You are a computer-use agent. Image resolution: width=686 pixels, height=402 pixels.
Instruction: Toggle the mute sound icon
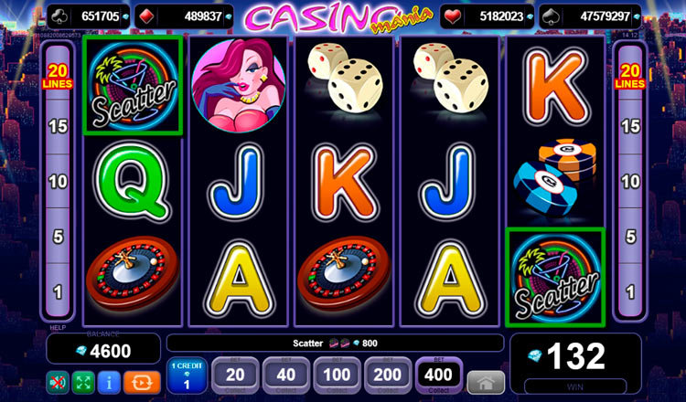[58, 382]
